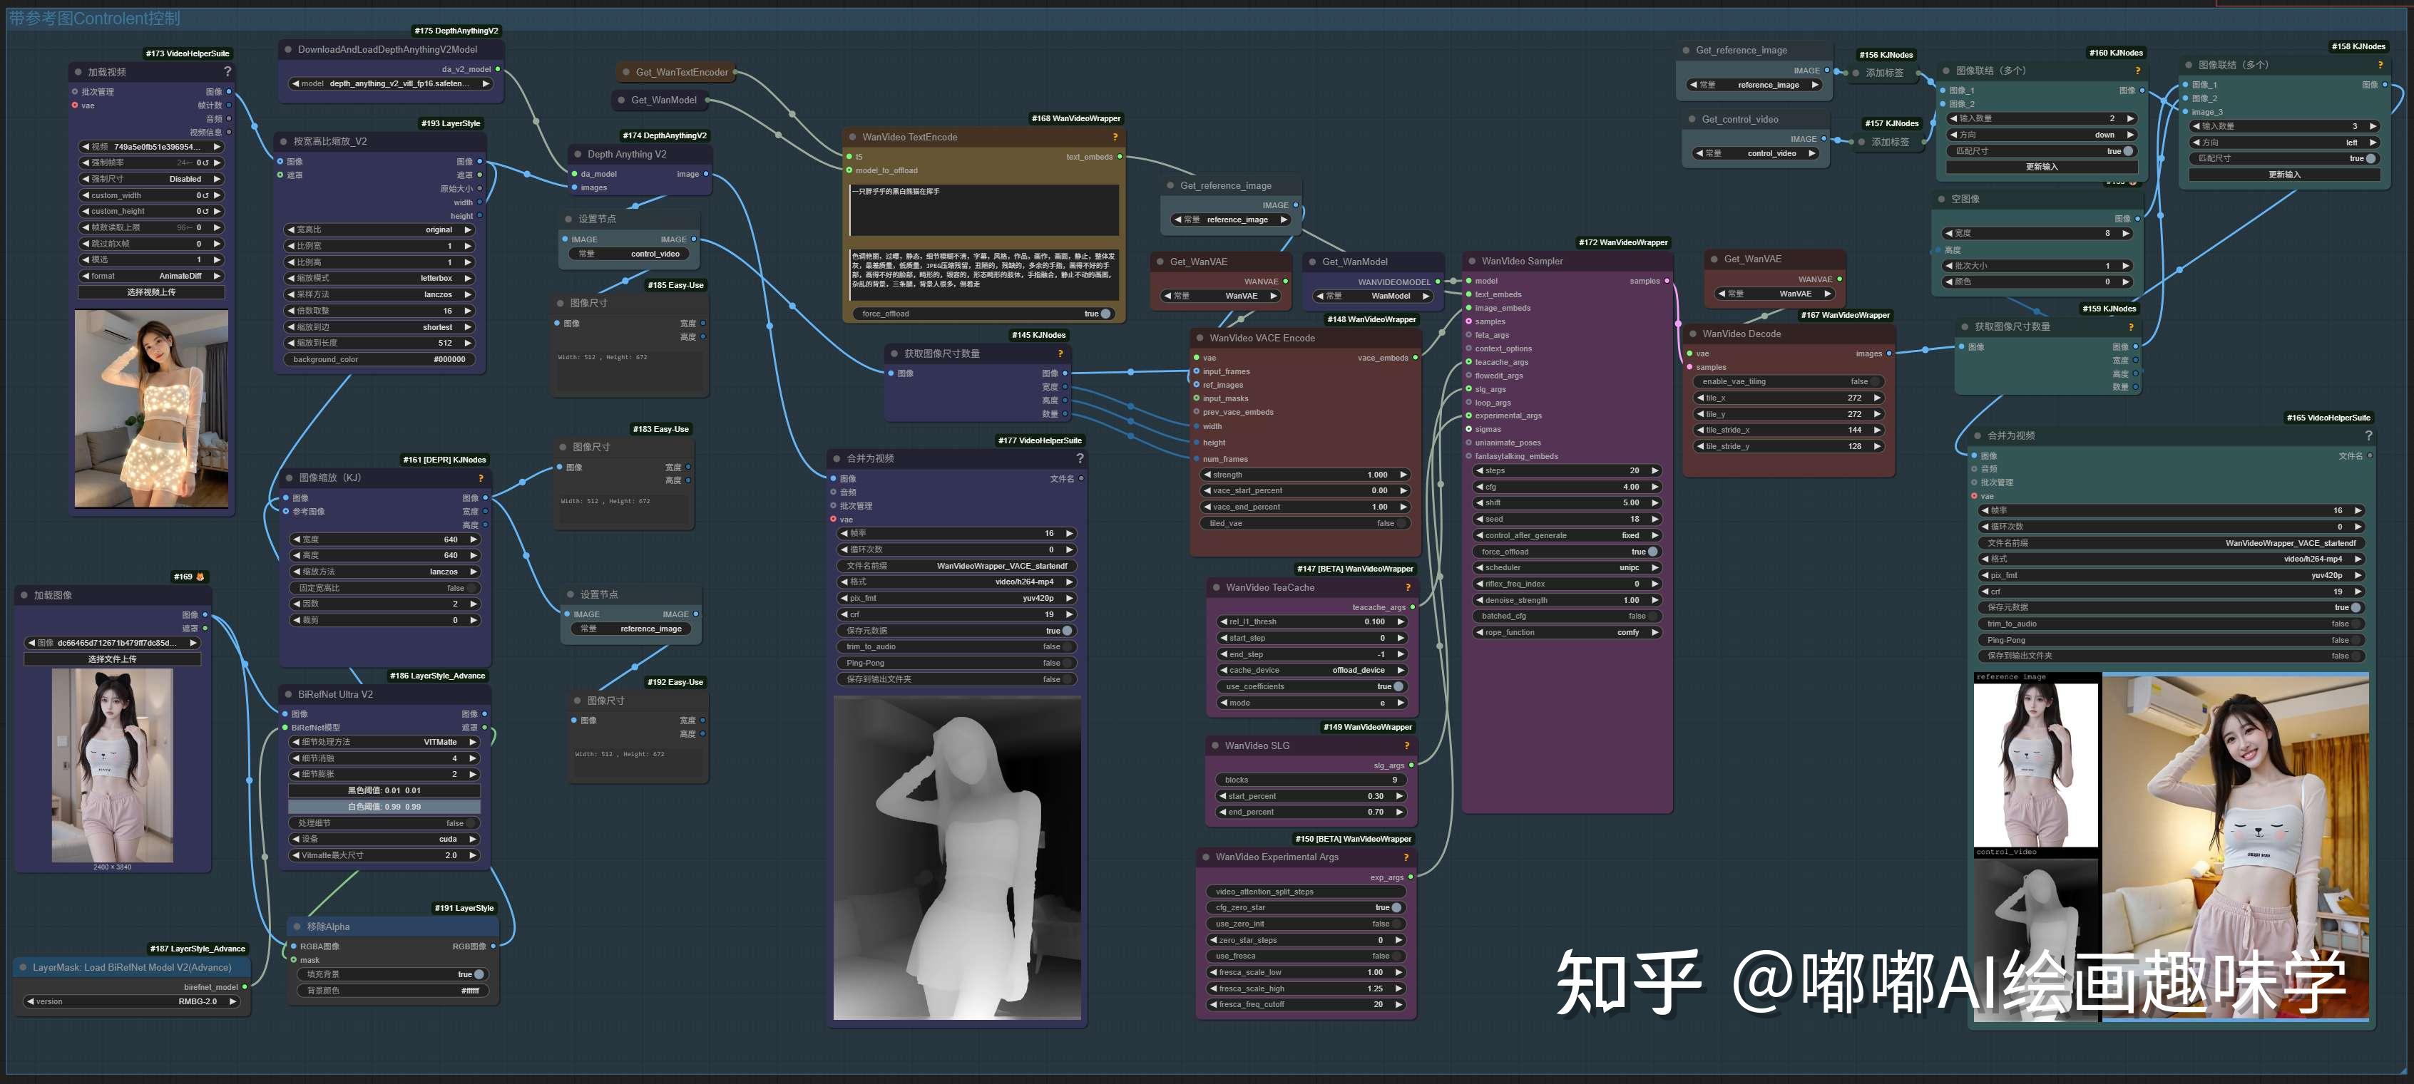Collapse WanVideo VACE Encode via its title dot
This screenshot has width=2414, height=1084.
1200,339
